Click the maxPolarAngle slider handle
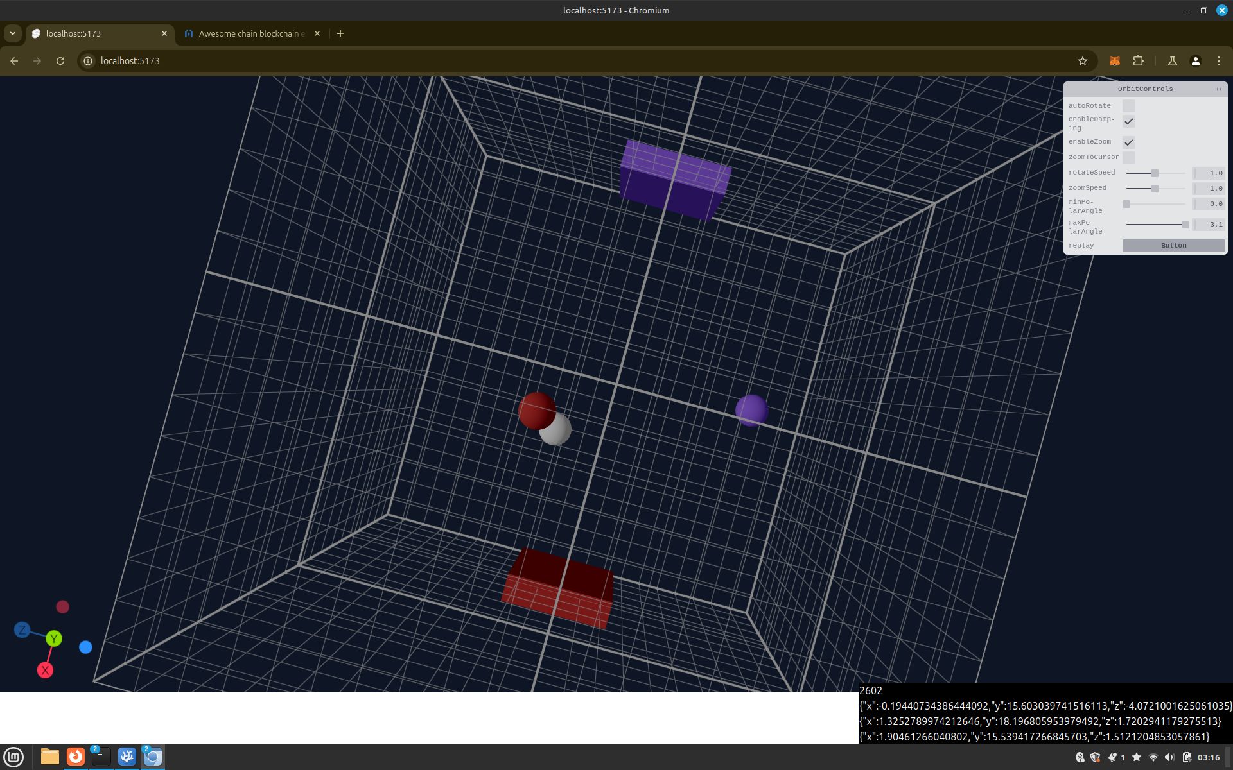The width and height of the screenshot is (1233, 770). pos(1185,225)
